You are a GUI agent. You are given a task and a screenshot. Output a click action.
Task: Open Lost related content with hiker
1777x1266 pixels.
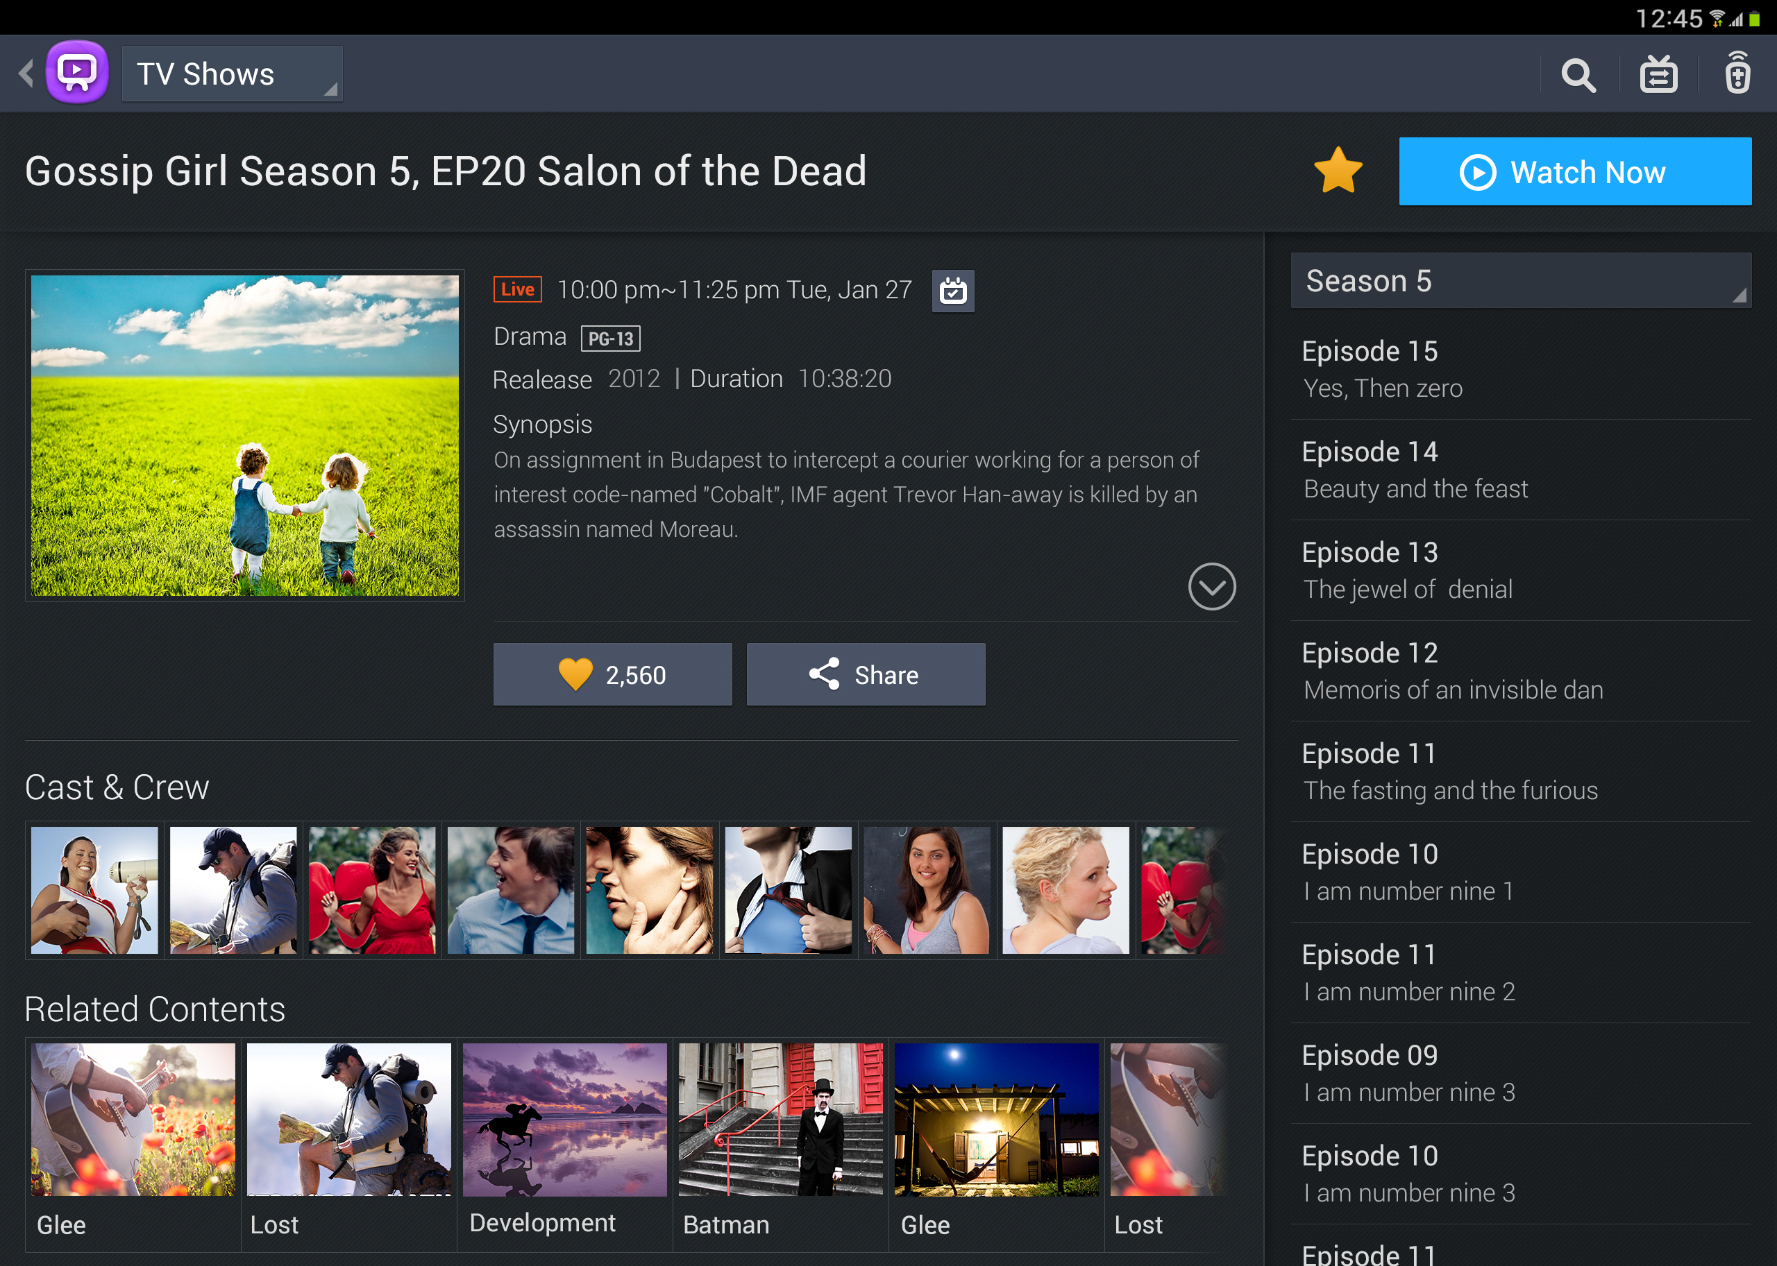(x=348, y=1145)
